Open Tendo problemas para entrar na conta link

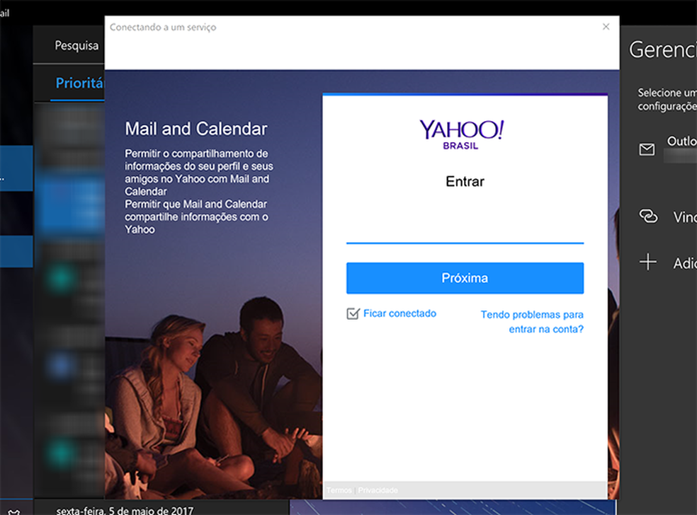pyautogui.click(x=532, y=322)
